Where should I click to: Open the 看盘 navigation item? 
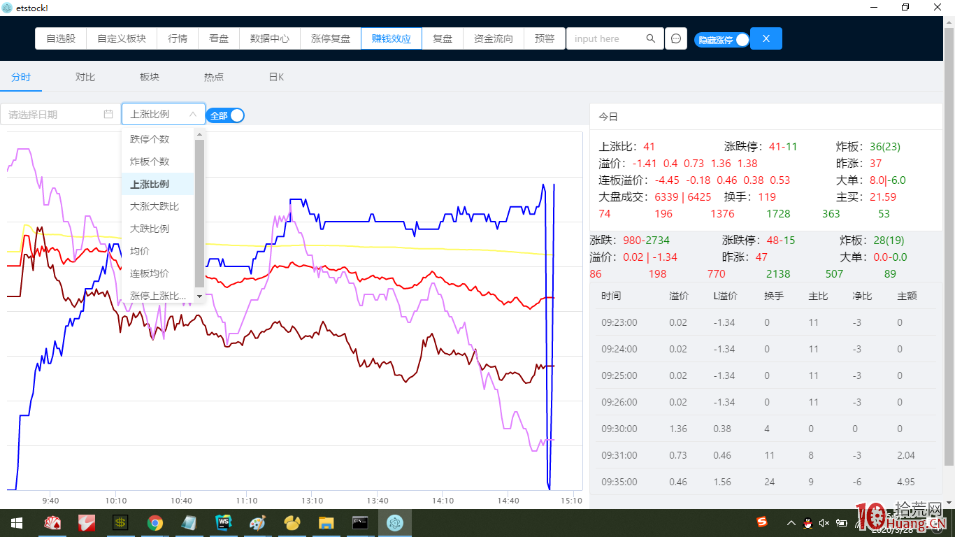tap(219, 38)
